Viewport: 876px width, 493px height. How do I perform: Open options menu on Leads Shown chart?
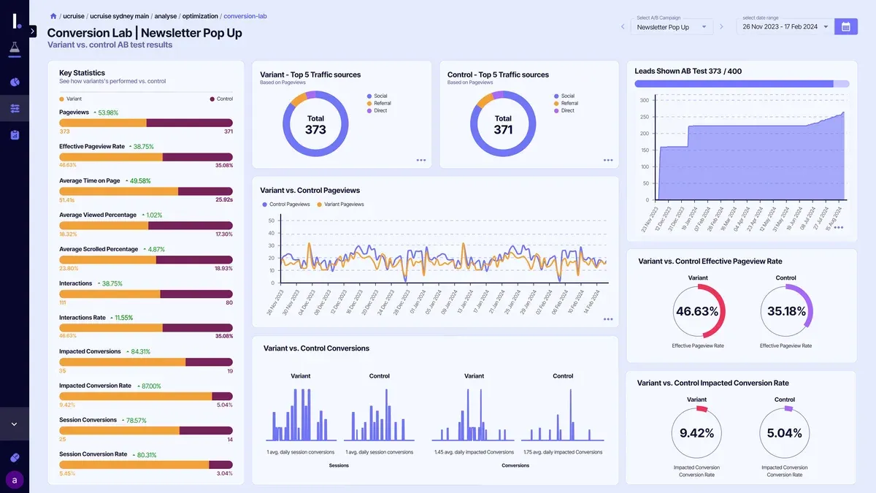[839, 227]
